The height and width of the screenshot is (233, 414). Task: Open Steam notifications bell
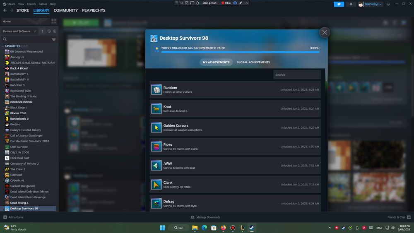point(351,4)
